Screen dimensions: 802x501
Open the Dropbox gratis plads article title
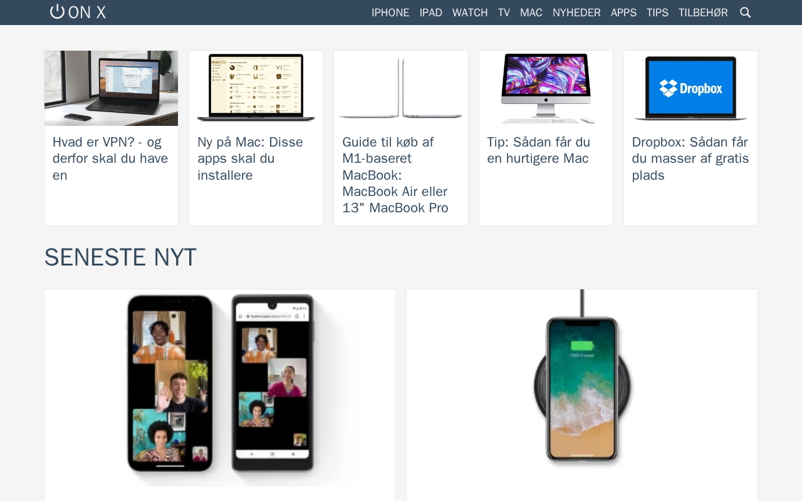pyautogui.click(x=690, y=158)
